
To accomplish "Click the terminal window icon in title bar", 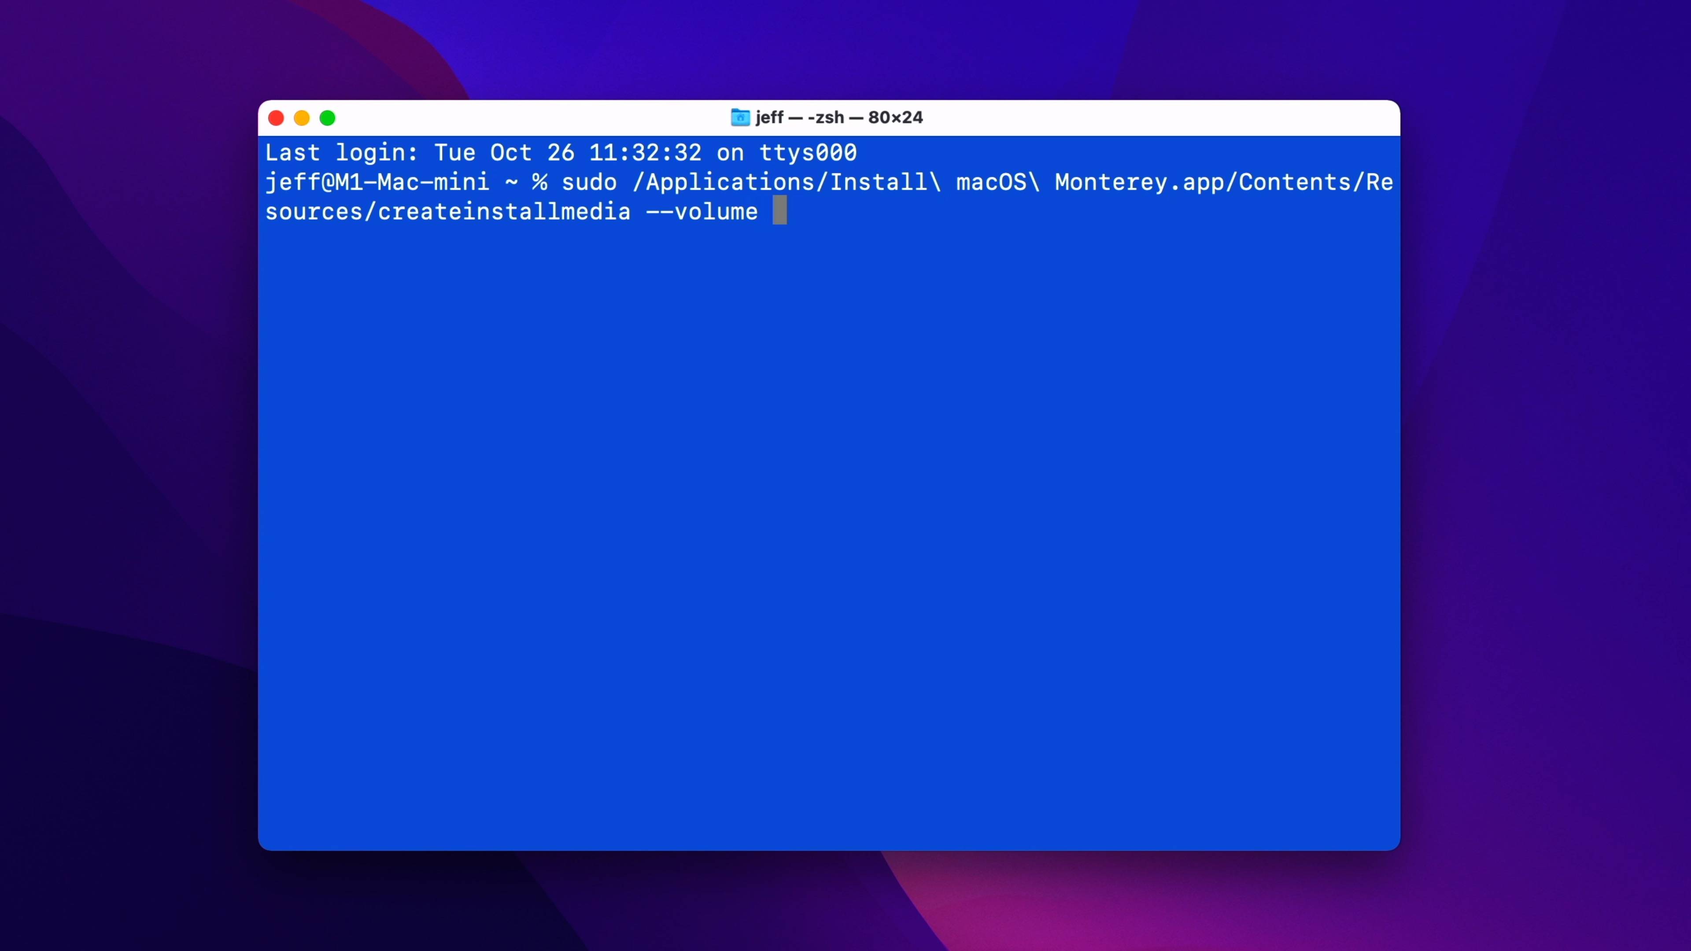I will [738, 117].
